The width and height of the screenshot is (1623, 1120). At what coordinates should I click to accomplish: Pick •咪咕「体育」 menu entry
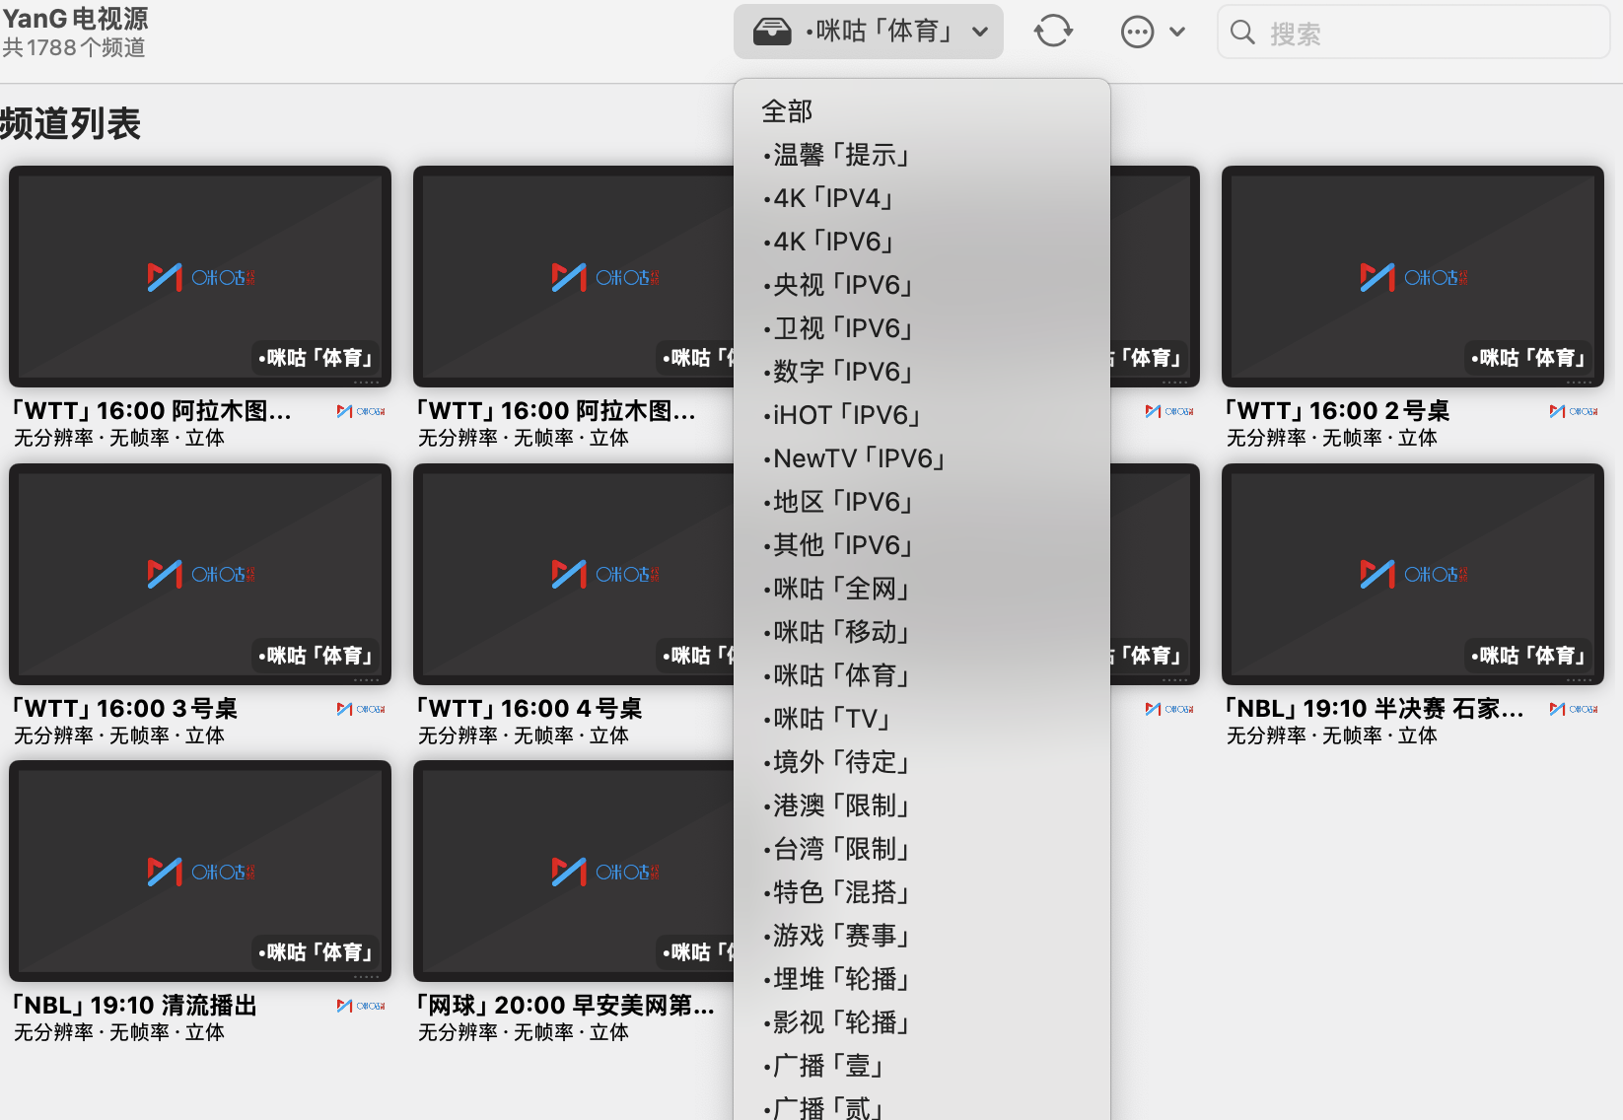pyautogui.click(x=922, y=675)
